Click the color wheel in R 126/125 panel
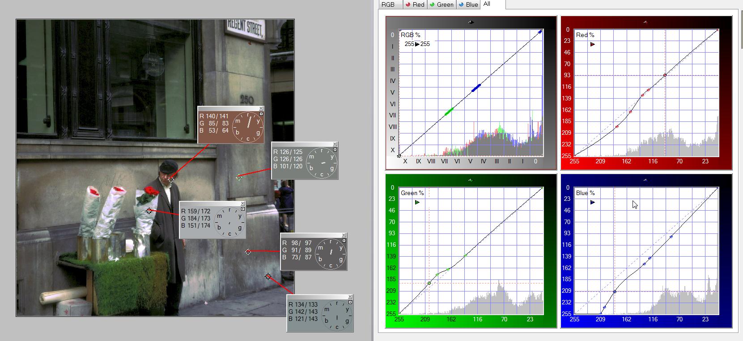Screen dimensions: 743x341 [x=321, y=162]
